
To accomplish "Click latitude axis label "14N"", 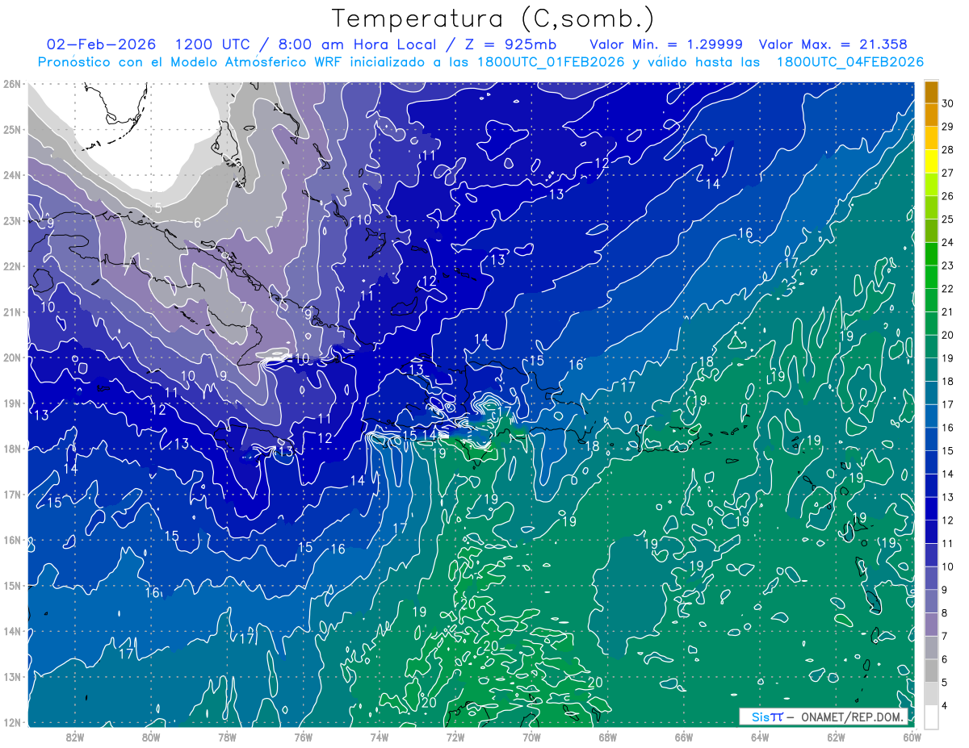I will (x=11, y=631).
